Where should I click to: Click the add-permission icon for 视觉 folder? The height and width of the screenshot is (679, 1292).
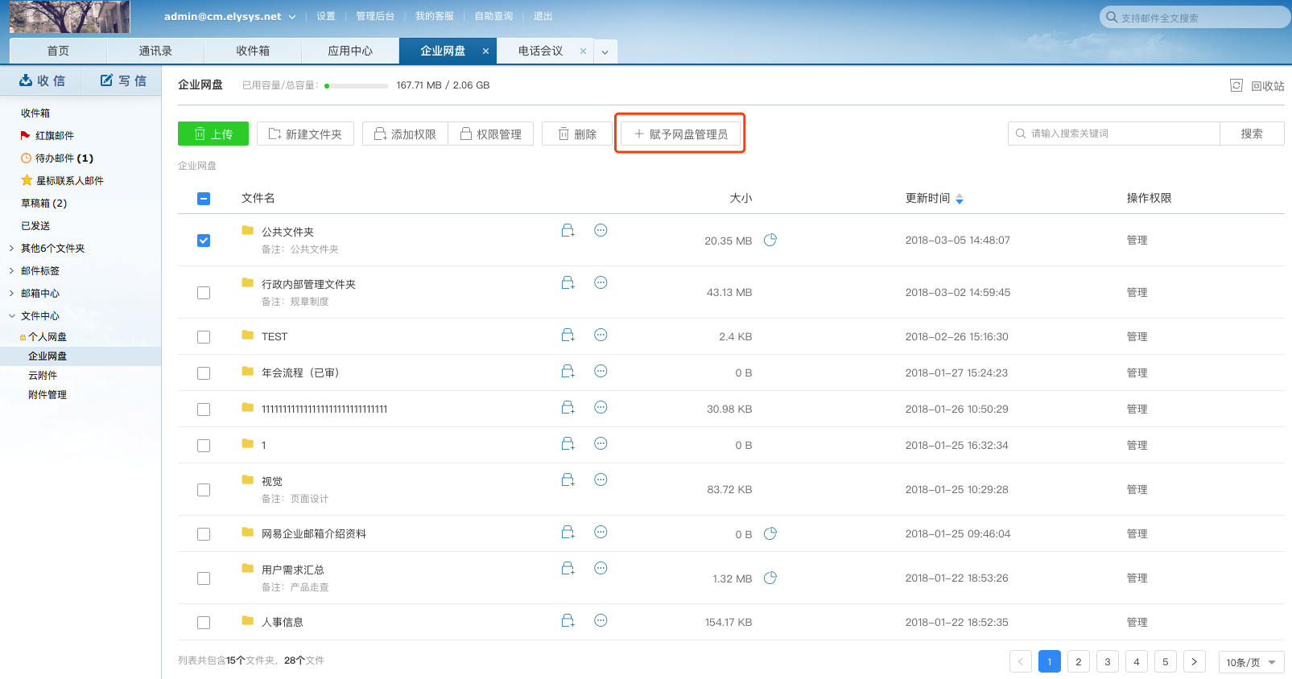[x=568, y=480]
